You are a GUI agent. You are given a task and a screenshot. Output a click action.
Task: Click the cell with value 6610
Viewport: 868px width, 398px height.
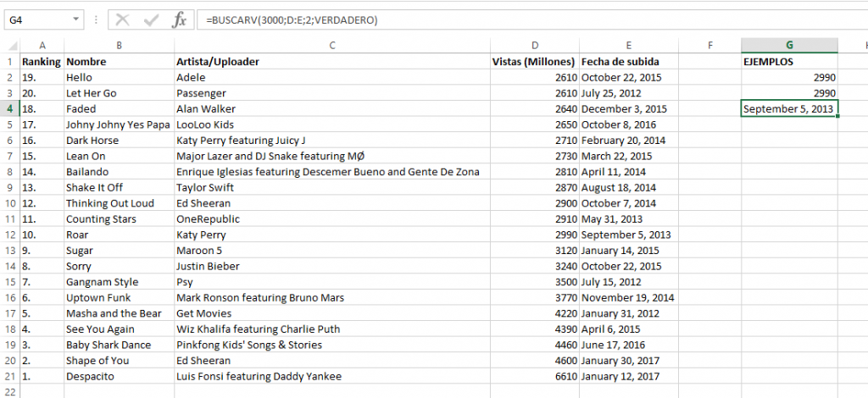(x=534, y=376)
